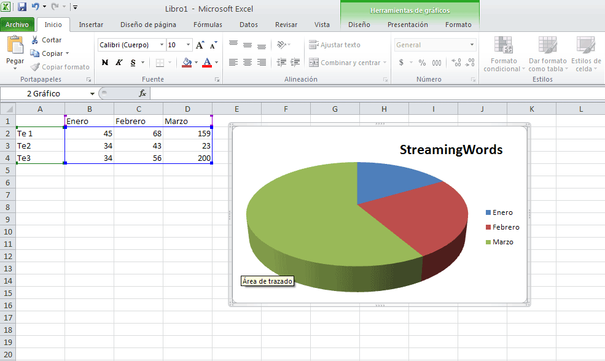Click the borders icon
605x361 pixels.
160,63
